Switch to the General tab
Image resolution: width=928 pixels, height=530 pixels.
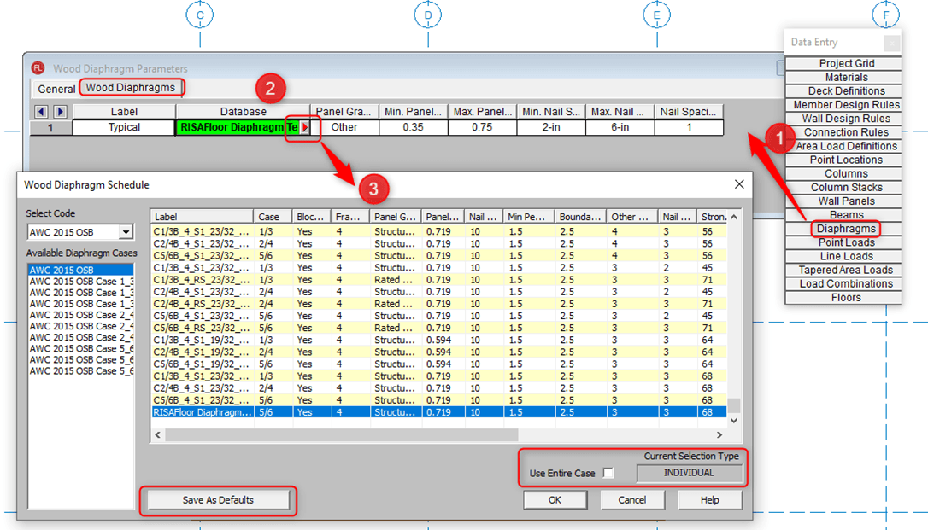(56, 89)
